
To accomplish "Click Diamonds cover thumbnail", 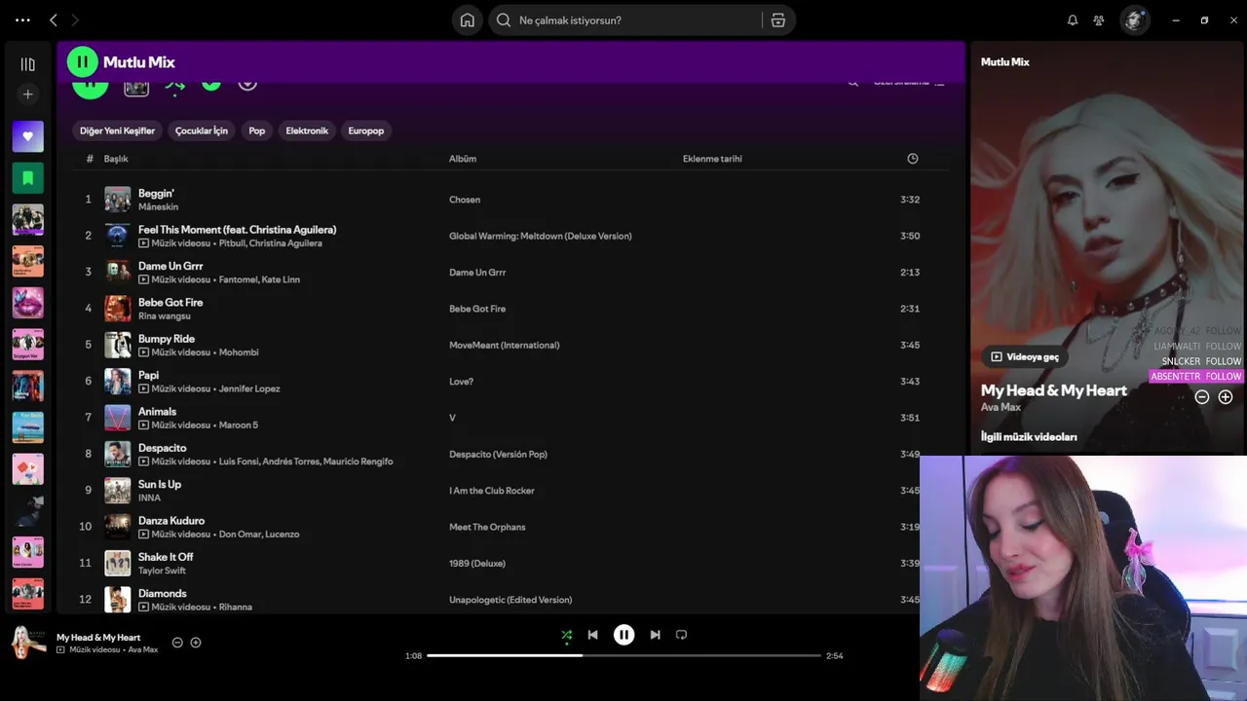I will [118, 600].
